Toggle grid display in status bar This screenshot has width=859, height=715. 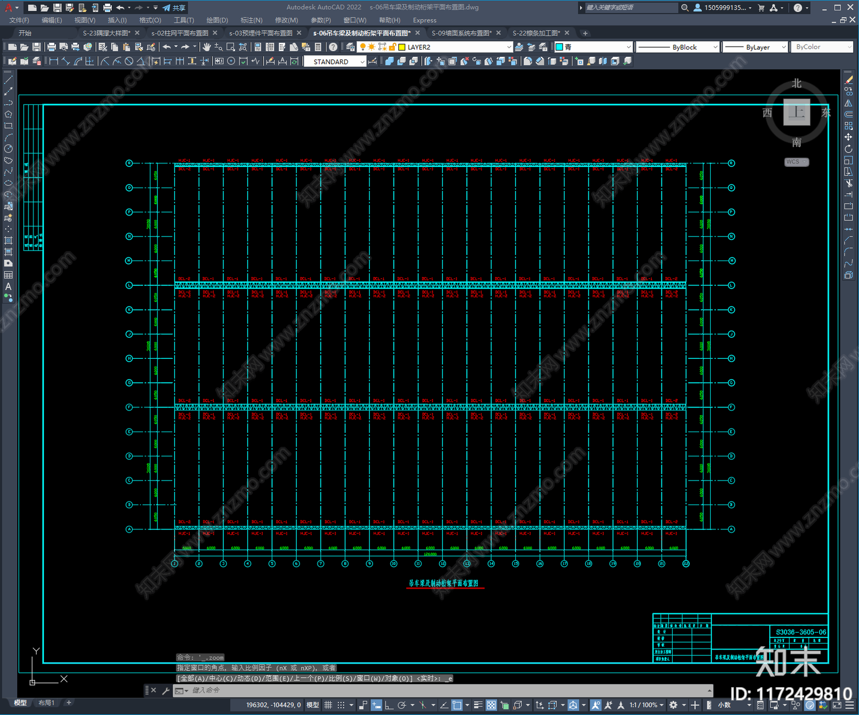pos(328,705)
